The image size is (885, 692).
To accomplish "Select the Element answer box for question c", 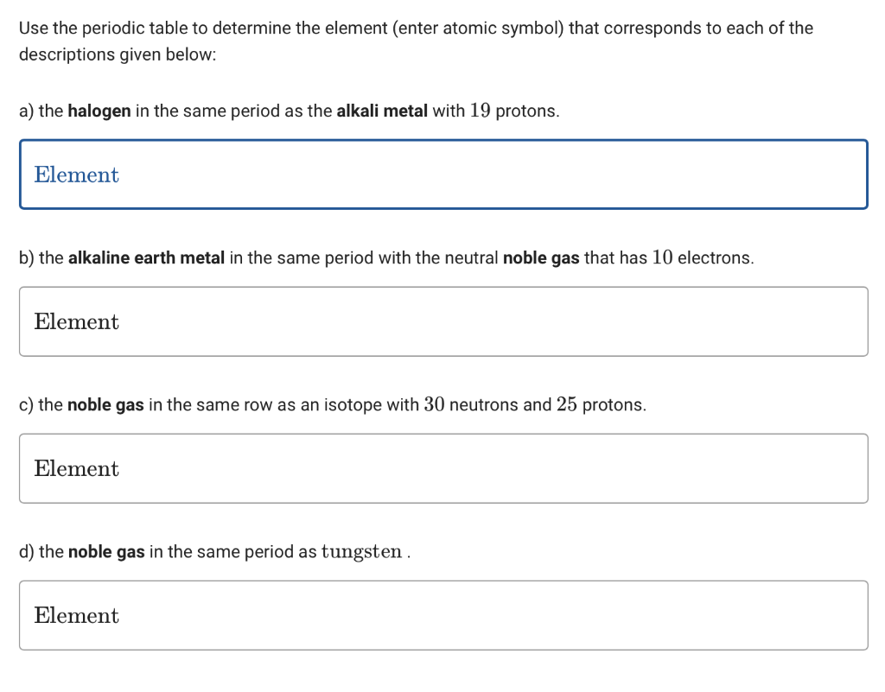I will (443, 468).
